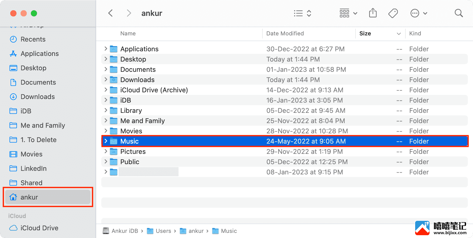
Task: Select the Public folder icon in list
Action: (x=114, y=162)
